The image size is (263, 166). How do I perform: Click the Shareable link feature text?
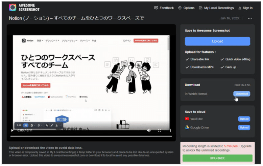(x=200, y=59)
